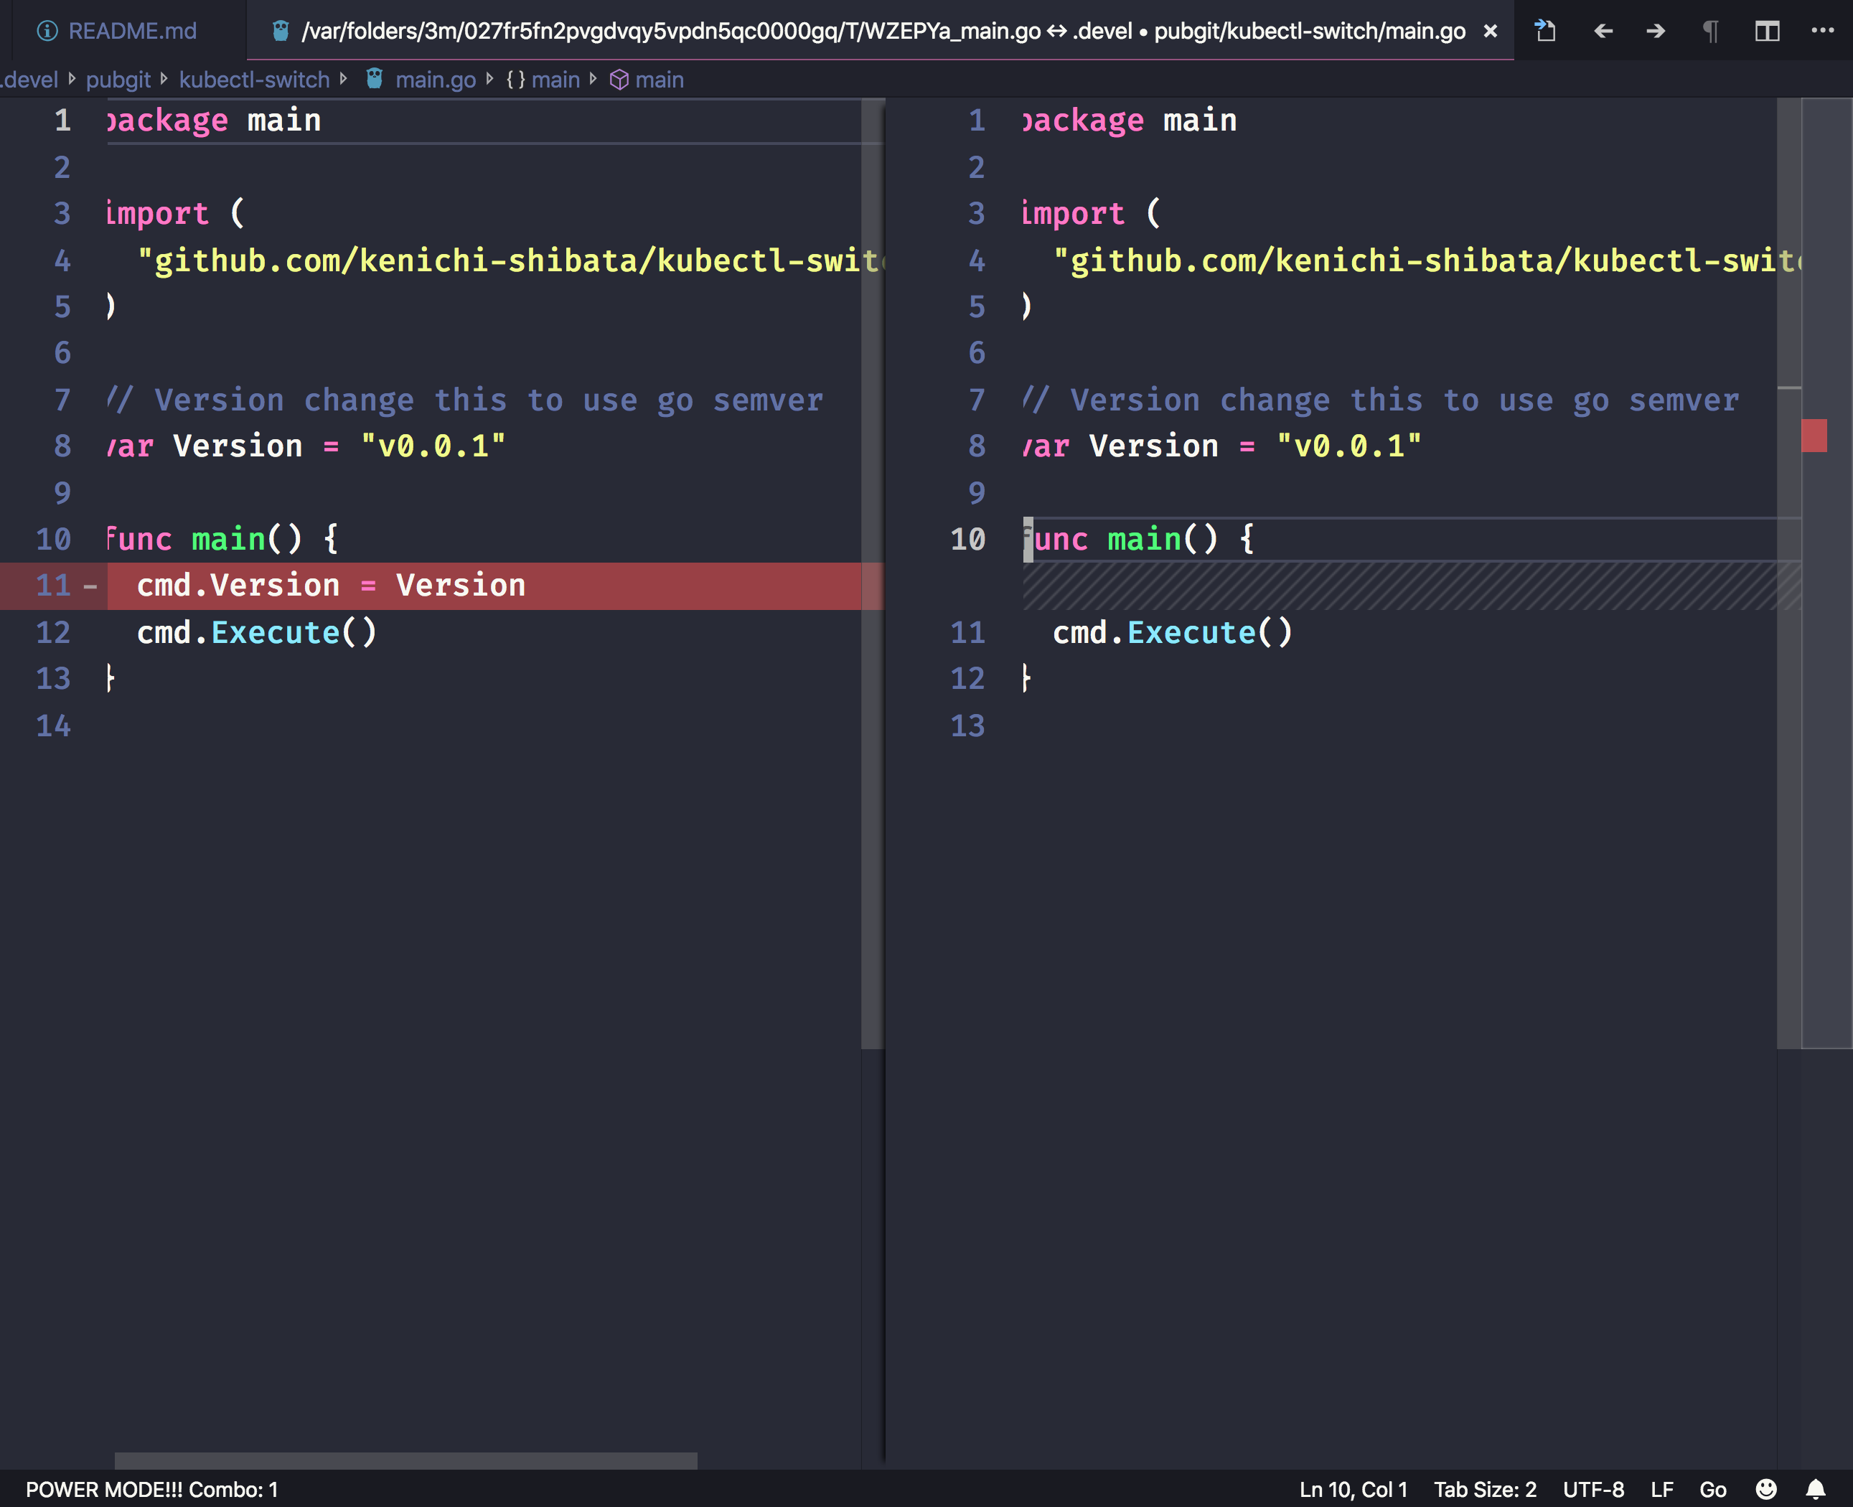Screen dimensions: 1853x1507
Task: Select Go language mode
Action: click(x=1712, y=1490)
